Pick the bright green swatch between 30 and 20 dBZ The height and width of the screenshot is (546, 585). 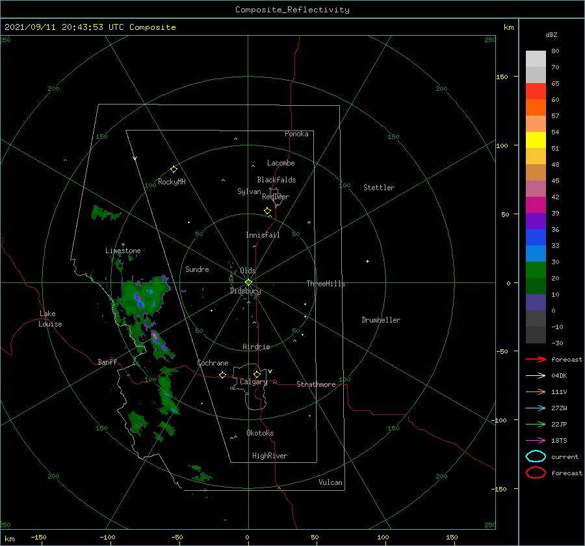(x=536, y=270)
